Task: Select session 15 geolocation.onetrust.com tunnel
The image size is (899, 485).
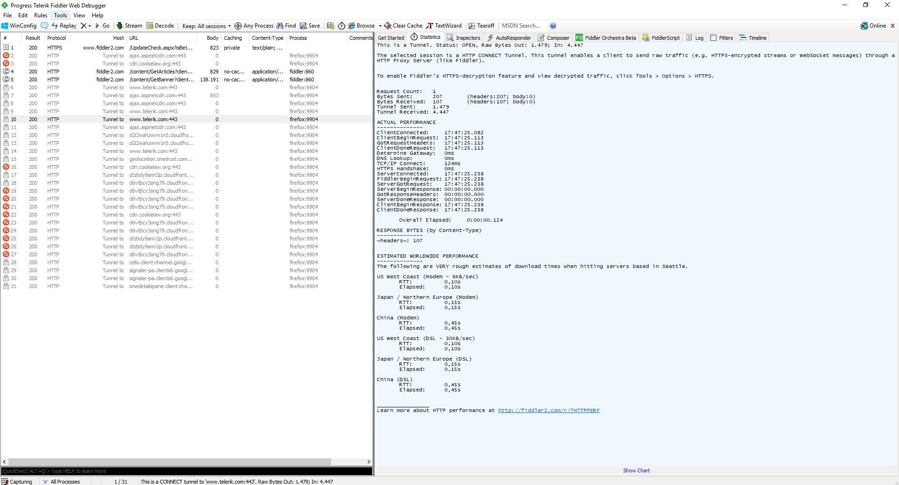Action: 186,159
